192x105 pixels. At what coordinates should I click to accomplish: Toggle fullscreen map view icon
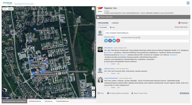(93, 9)
